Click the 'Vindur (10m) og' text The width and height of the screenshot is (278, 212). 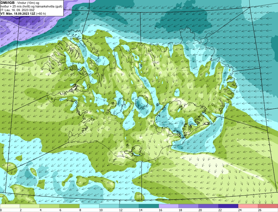tap(29, 3)
